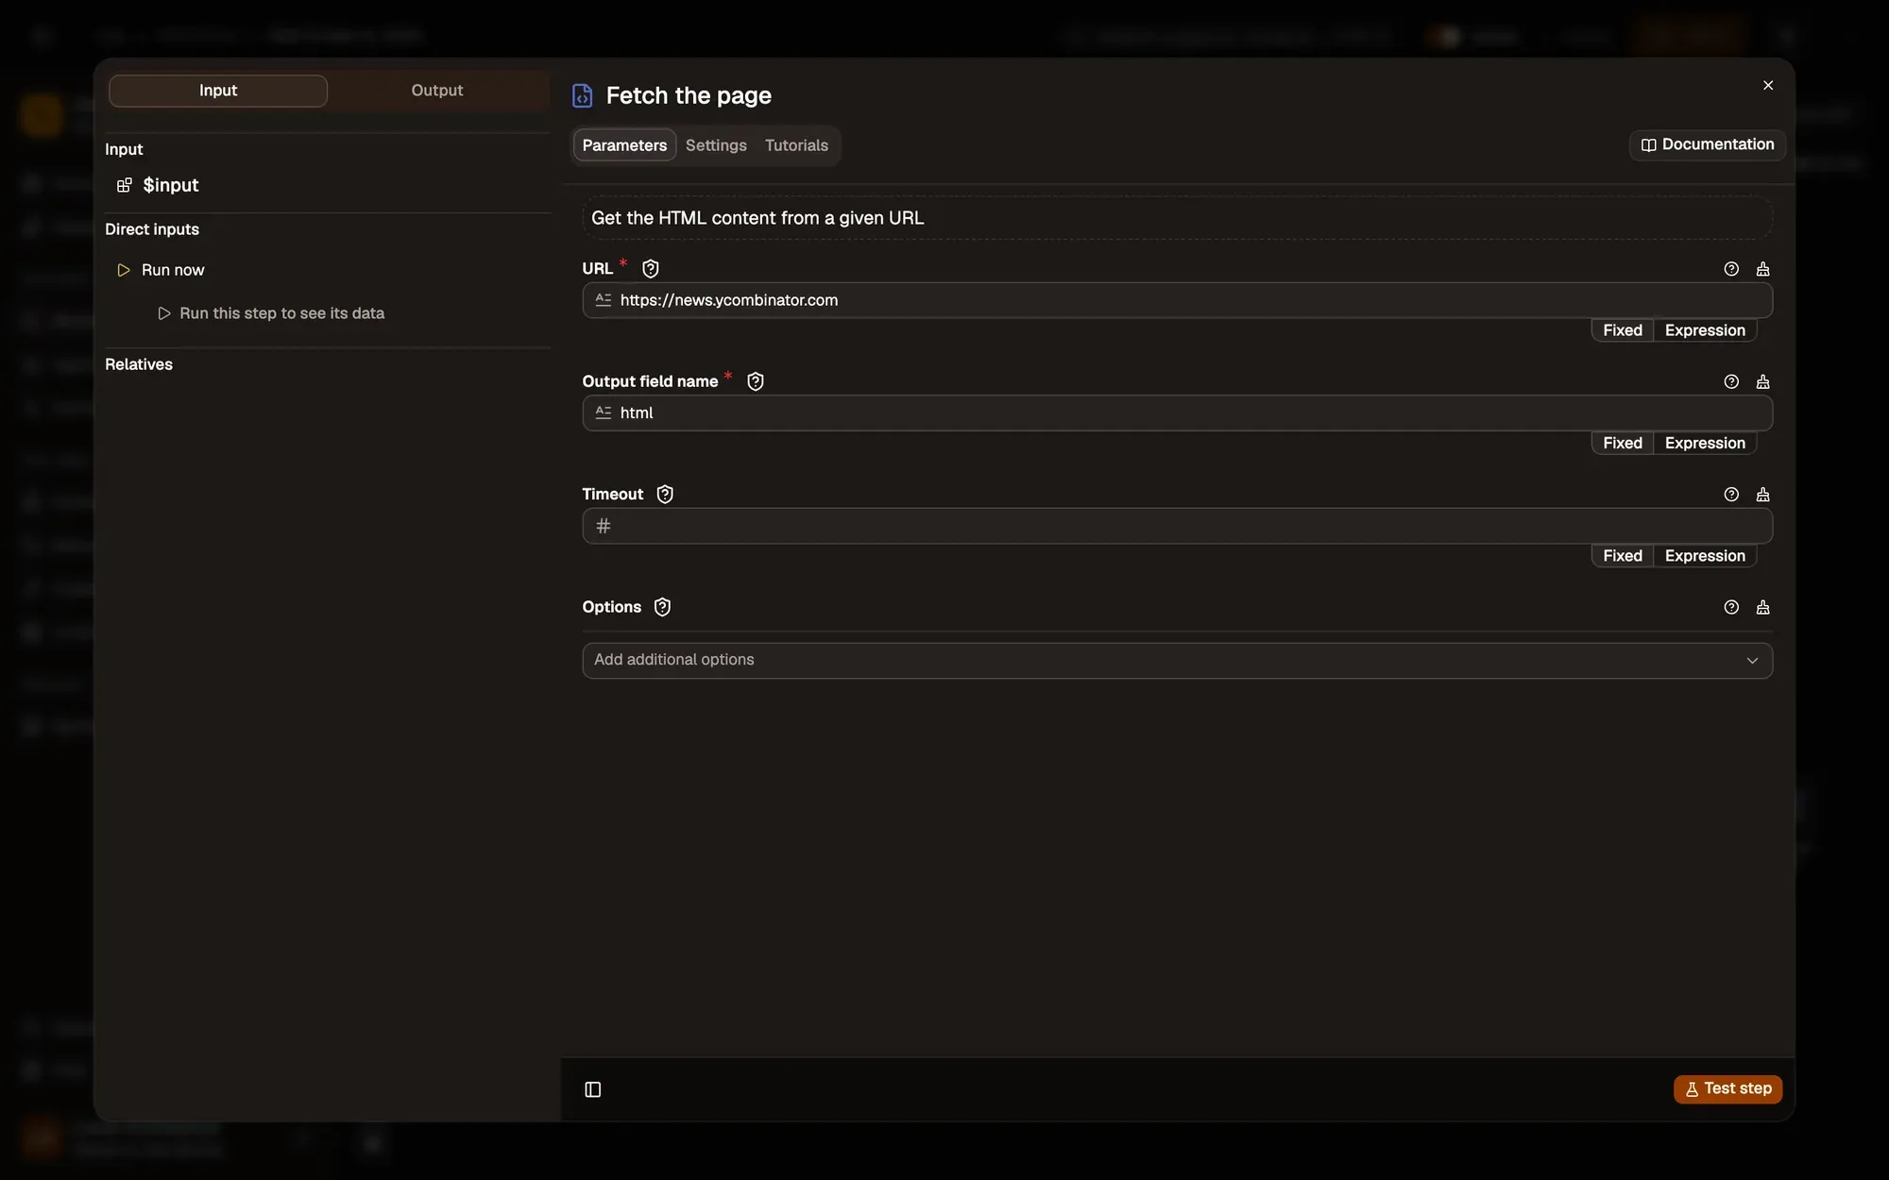Click into the URL input field
This screenshot has width=1889, height=1180.
(1177, 300)
